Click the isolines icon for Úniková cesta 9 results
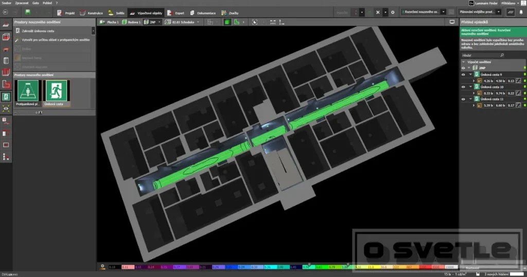This screenshot has height=277, width=527. pos(518,81)
